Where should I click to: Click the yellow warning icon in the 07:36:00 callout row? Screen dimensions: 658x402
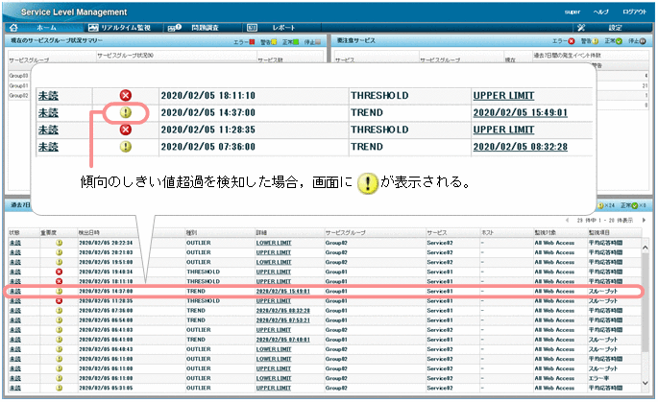[x=125, y=147]
